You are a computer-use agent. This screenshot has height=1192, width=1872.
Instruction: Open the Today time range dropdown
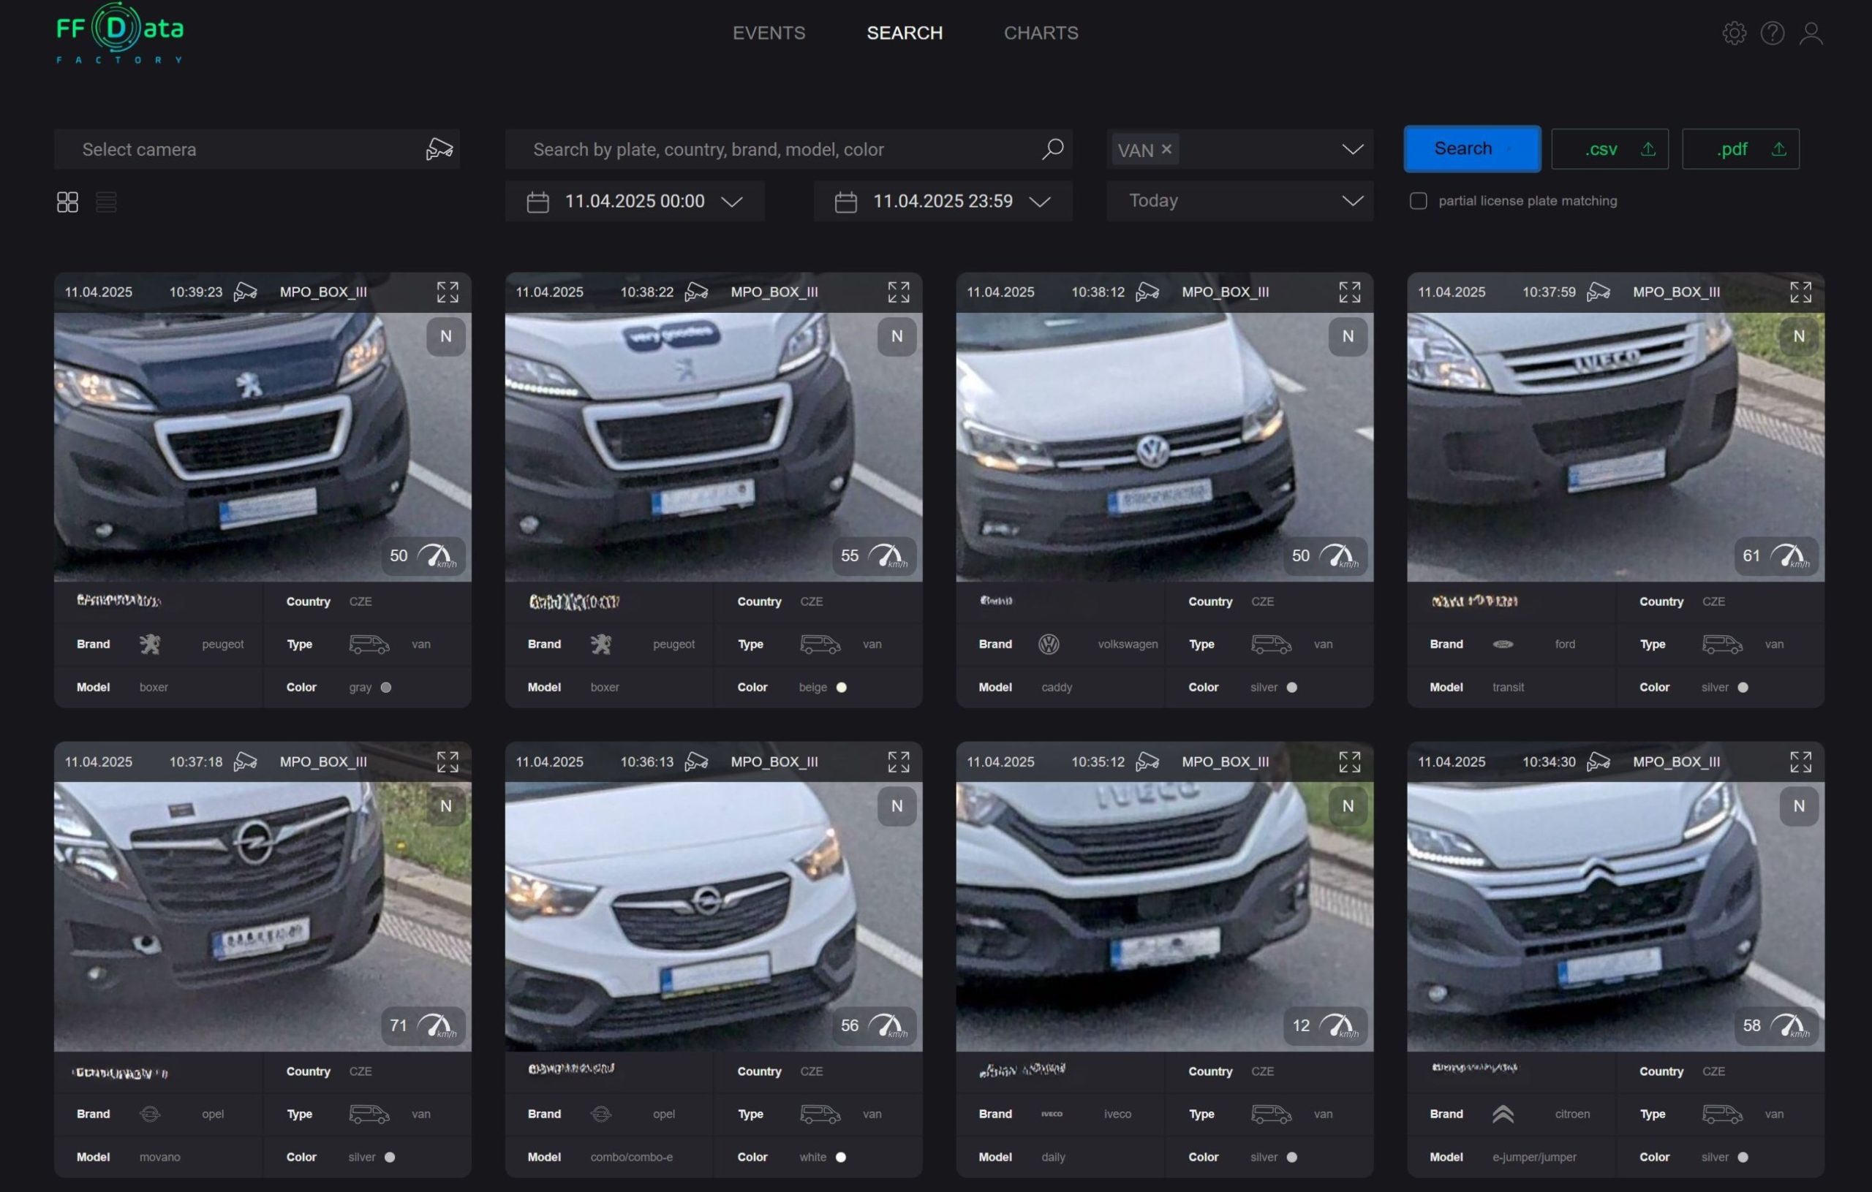point(1239,200)
